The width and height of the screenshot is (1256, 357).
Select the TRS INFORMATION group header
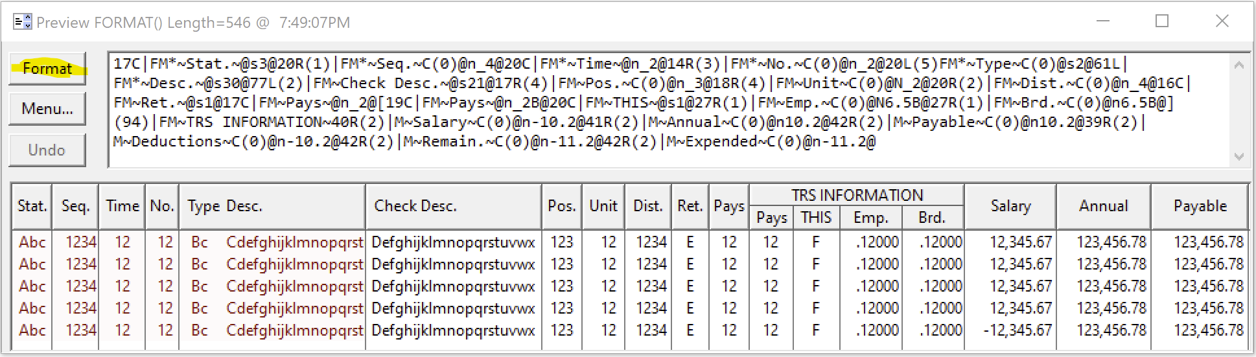pyautogui.click(x=857, y=195)
